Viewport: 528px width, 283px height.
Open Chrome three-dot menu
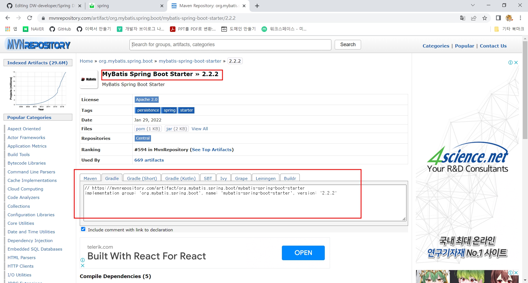click(x=520, y=18)
